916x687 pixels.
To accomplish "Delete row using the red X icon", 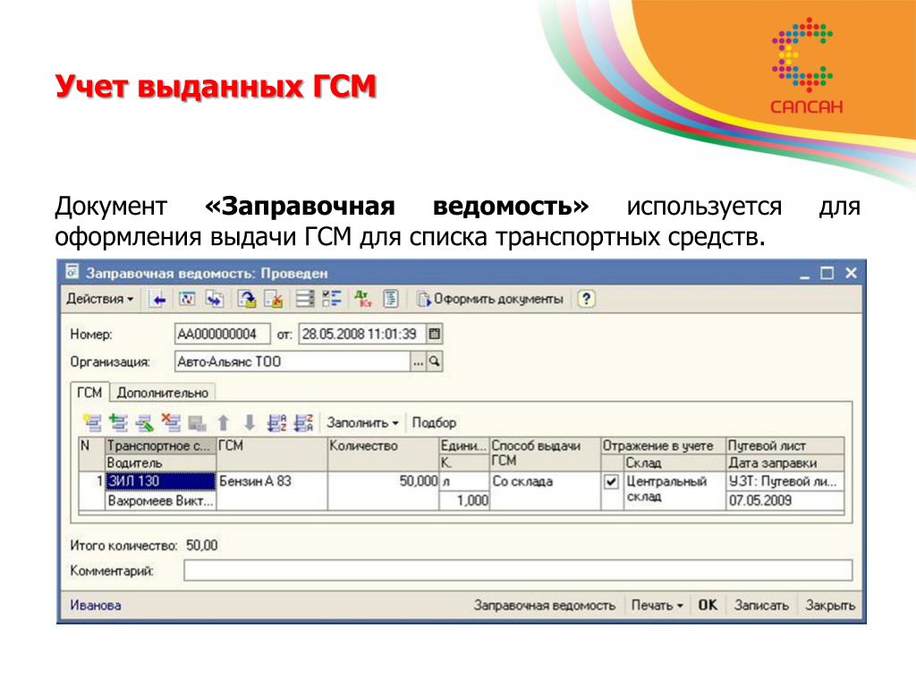I will pyautogui.click(x=170, y=422).
